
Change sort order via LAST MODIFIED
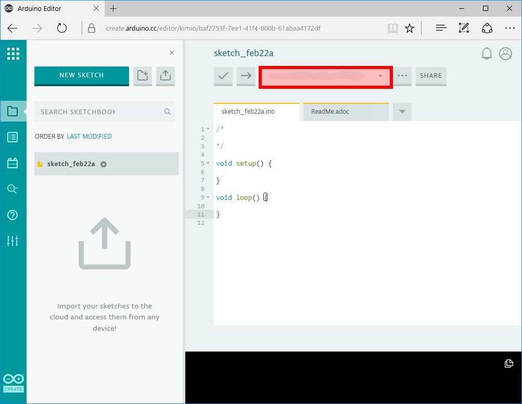[x=89, y=137]
